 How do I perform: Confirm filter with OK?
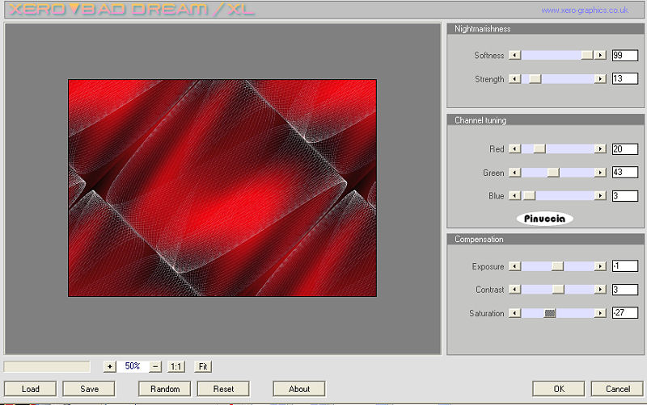click(559, 389)
